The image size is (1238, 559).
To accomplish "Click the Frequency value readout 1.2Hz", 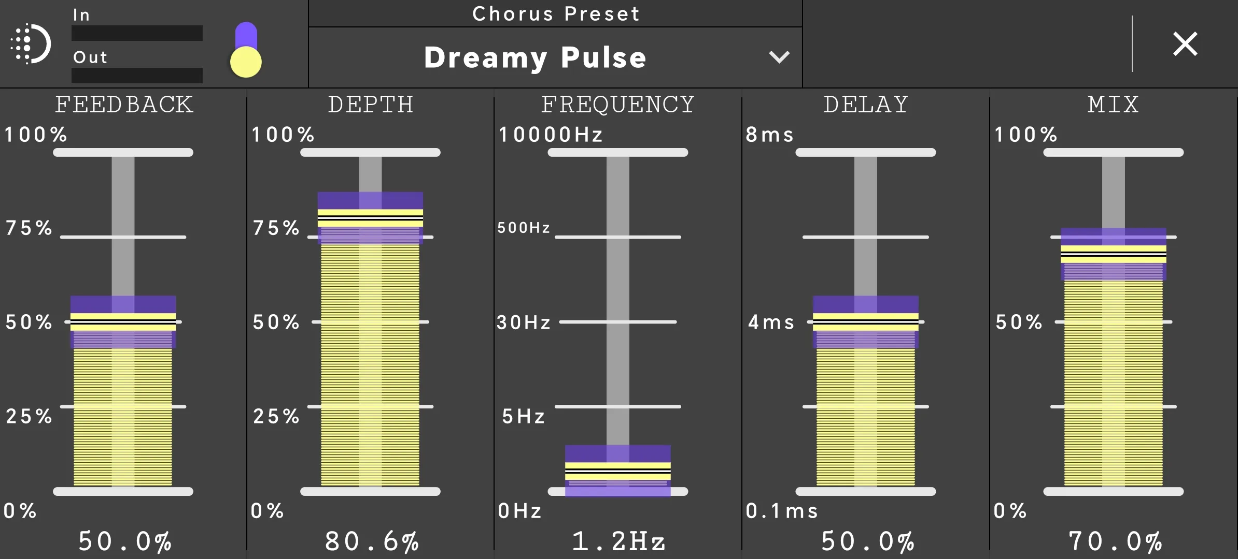I will pos(618,542).
